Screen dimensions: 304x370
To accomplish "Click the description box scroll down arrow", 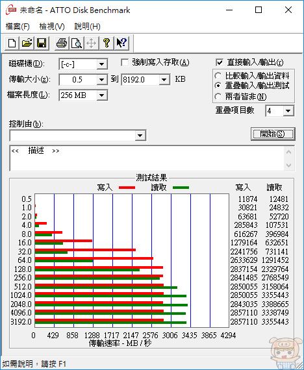I will [288, 165].
